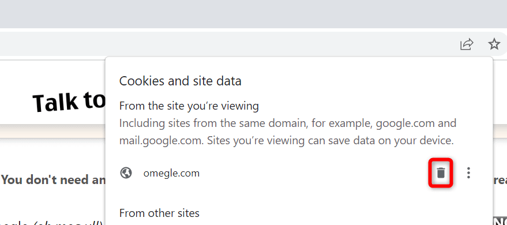The height and width of the screenshot is (225, 507).
Task: Click the 'From other sites' section label
Action: [x=159, y=213]
